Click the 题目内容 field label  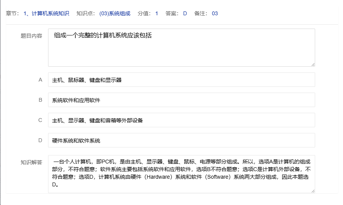coord(31,36)
